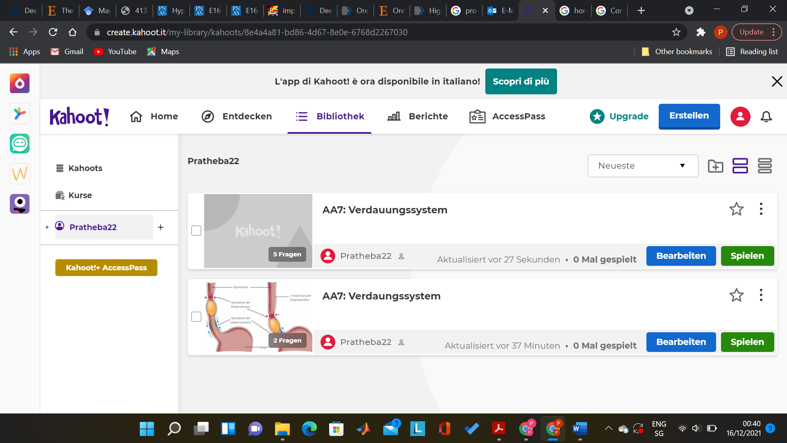Viewport: 787px width, 443px height.
Task: Select Kahoots in the sidebar
Action: (79, 168)
